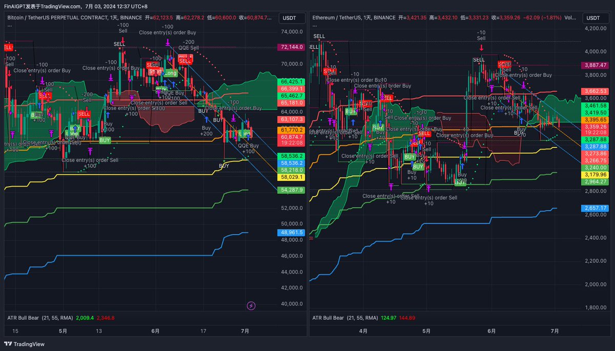
Task: Click Bitcoin ATR value 2,009.4
Action: (x=85, y=318)
